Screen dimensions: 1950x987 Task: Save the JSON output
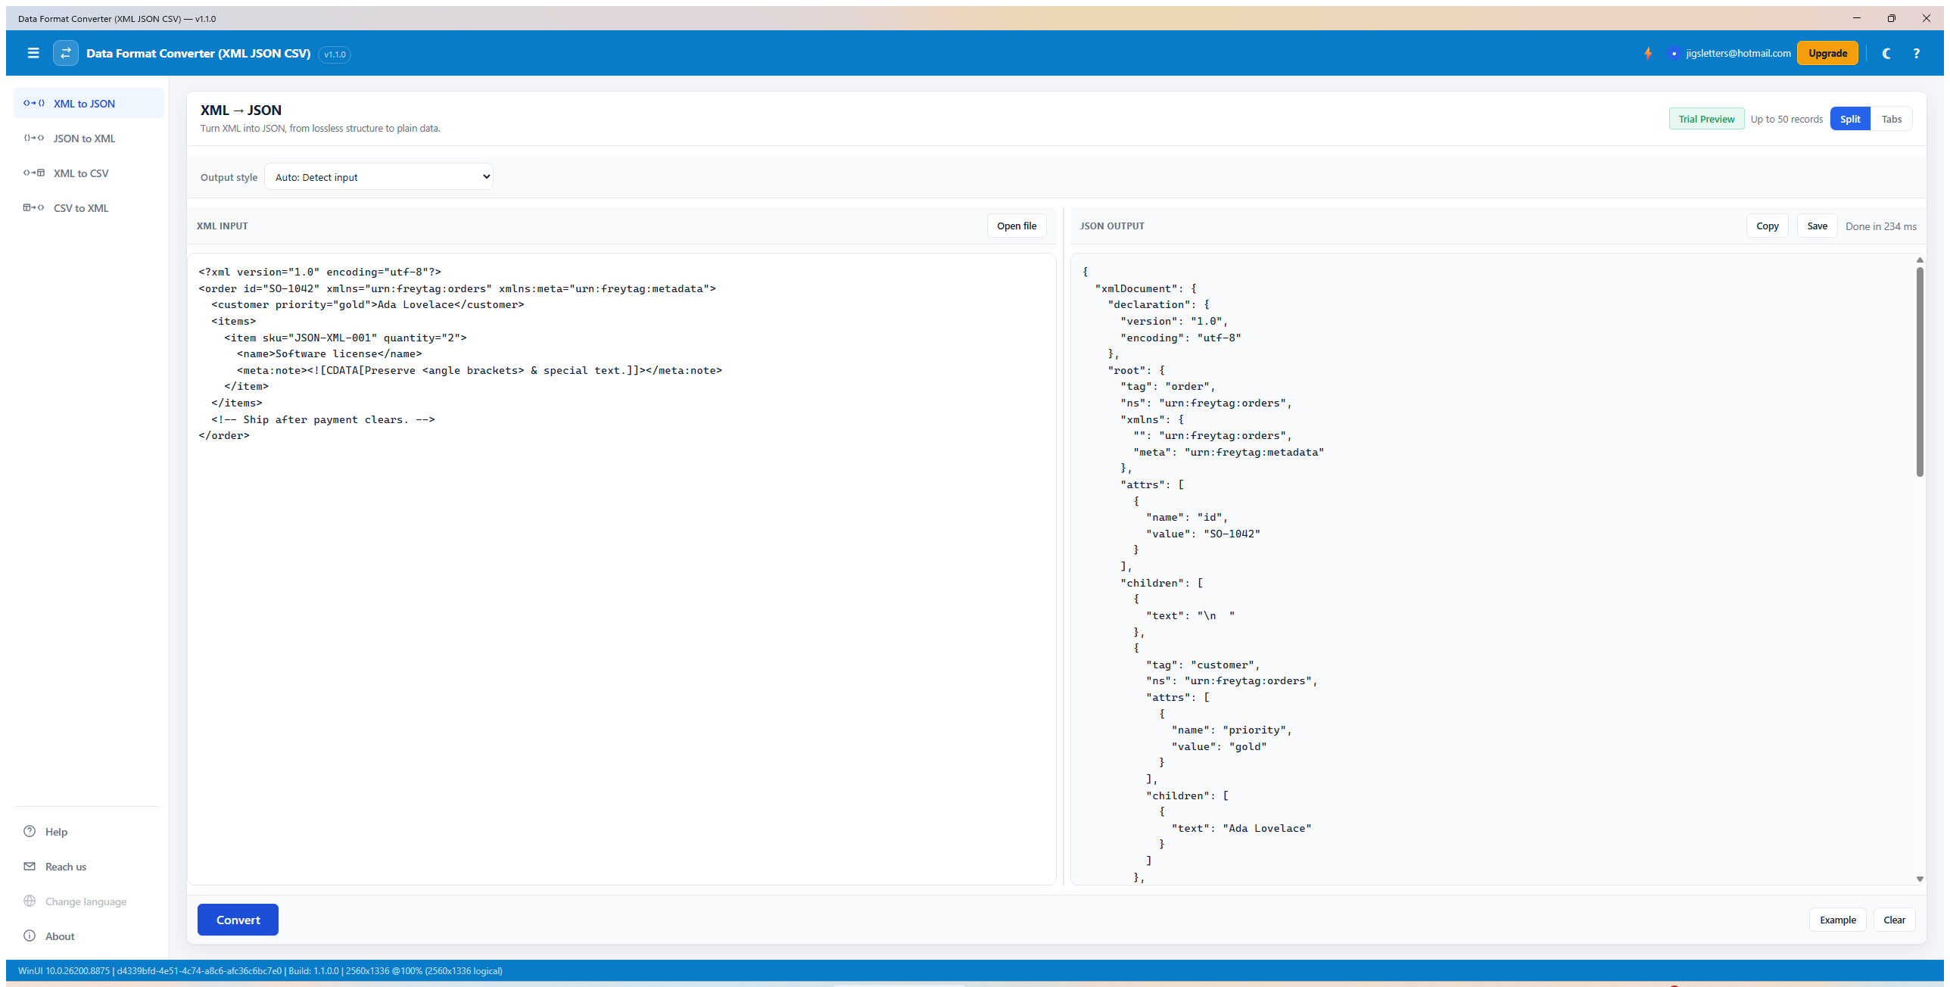[1817, 226]
